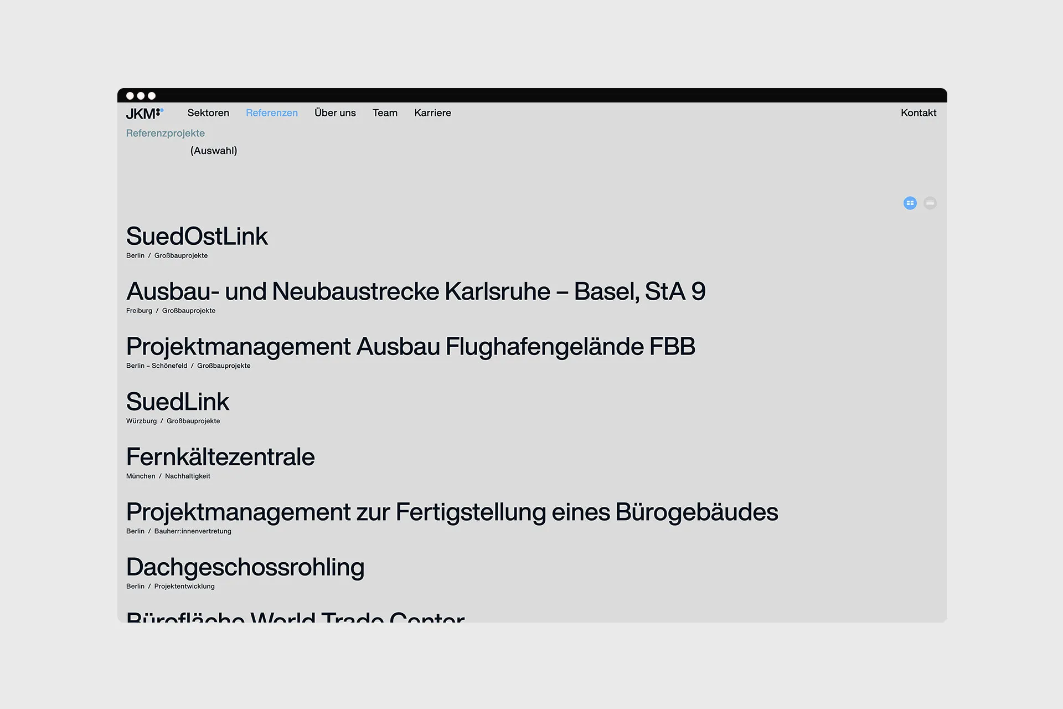Go to Über uns page
Image resolution: width=1063 pixels, height=709 pixels.
click(335, 113)
